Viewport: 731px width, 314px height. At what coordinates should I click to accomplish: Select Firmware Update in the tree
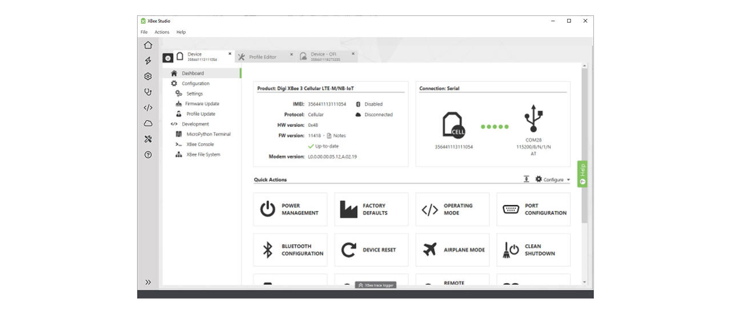click(202, 104)
